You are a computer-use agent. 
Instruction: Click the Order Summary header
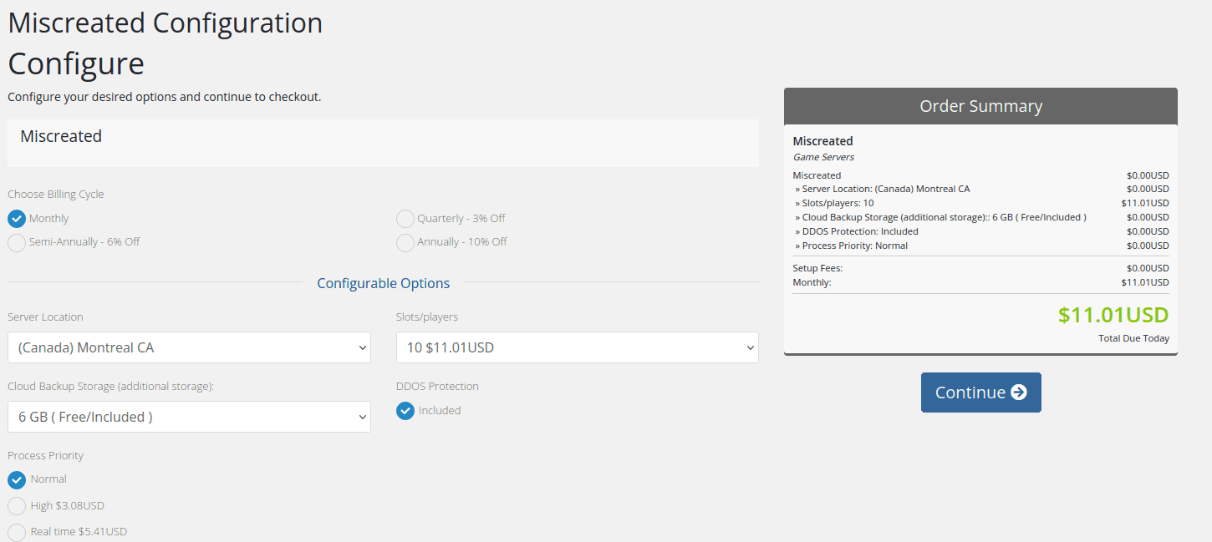980,106
